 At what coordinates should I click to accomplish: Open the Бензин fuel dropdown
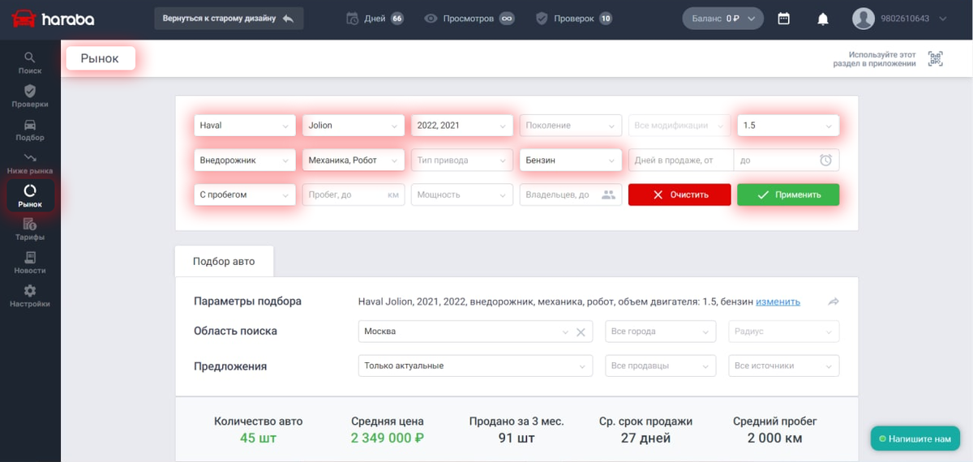571,160
